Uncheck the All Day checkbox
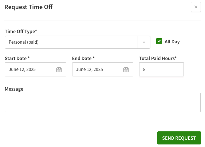205x147 pixels. click(159, 41)
